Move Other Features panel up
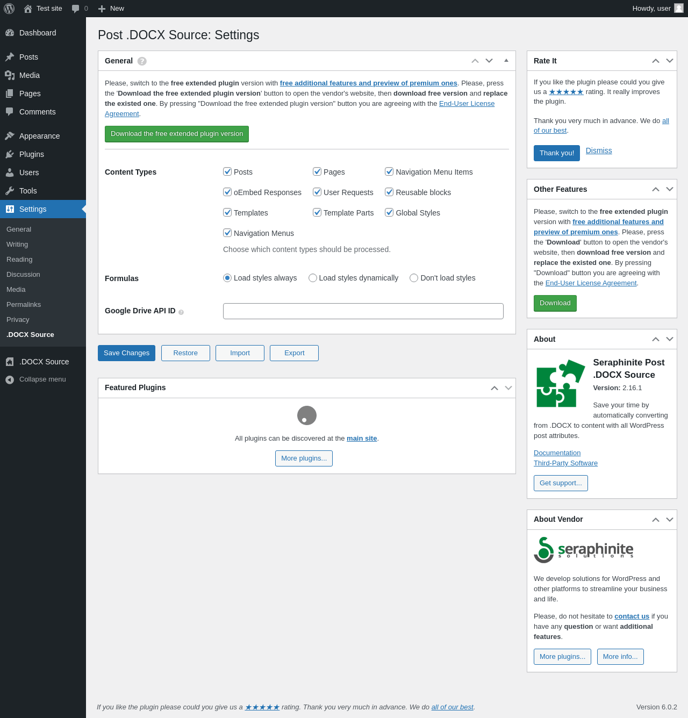 pyautogui.click(x=656, y=189)
